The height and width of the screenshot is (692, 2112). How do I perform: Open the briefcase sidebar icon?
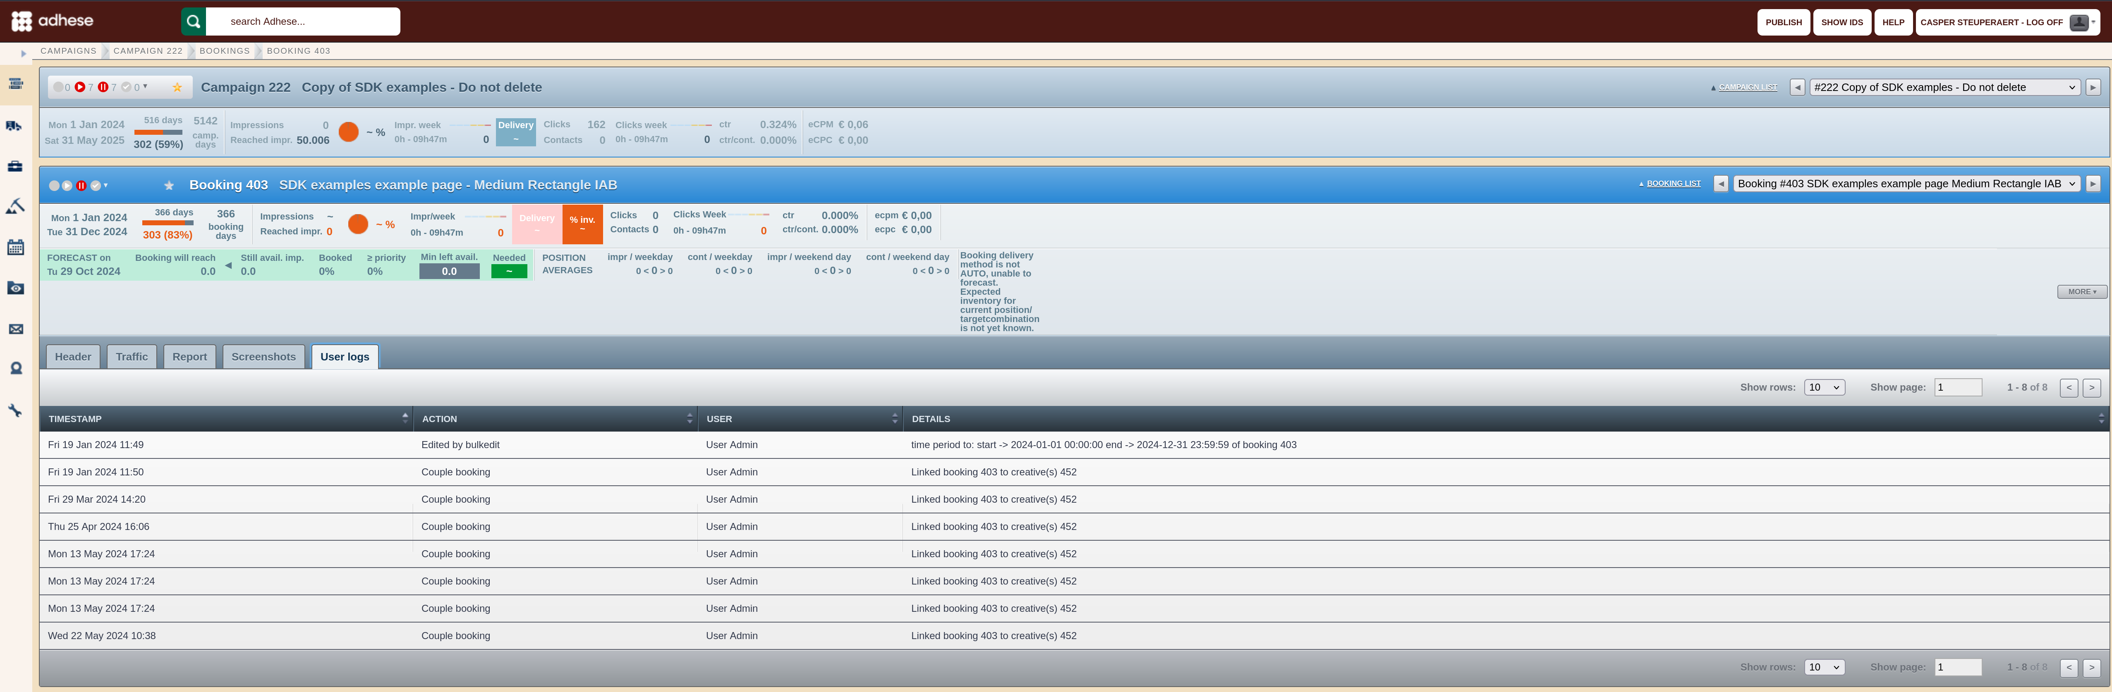[x=15, y=166]
